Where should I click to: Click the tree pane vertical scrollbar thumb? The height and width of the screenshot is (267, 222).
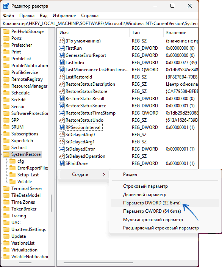[x=51, y=203]
